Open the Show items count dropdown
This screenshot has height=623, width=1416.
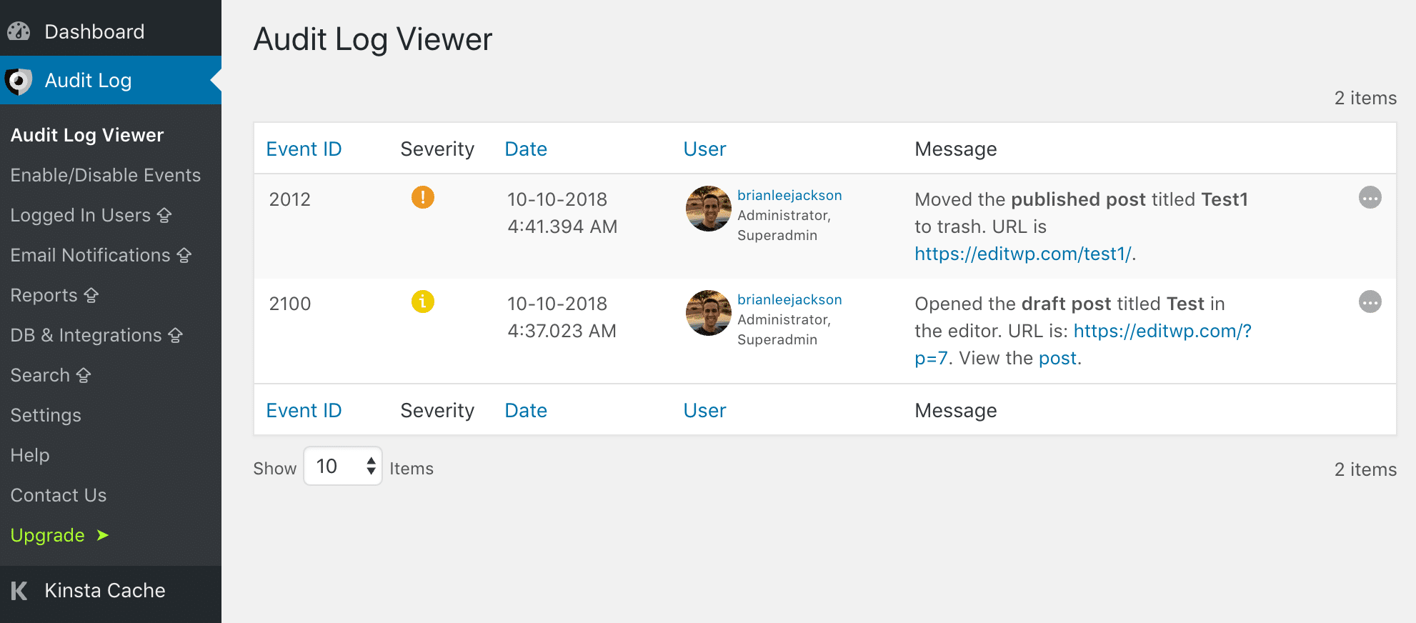click(343, 467)
